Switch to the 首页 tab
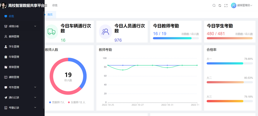This screenshot has height=116, width=258. (50, 15)
